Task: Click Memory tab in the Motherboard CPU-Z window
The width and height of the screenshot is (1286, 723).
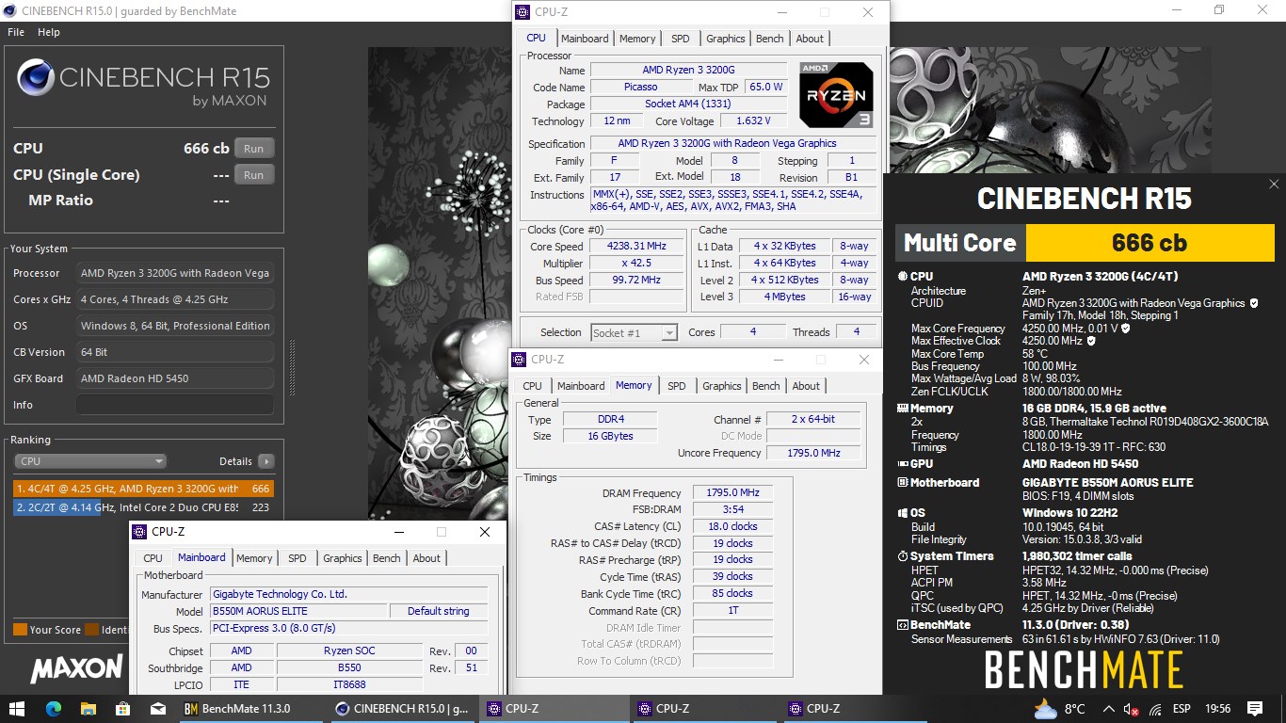Action: 254,558
